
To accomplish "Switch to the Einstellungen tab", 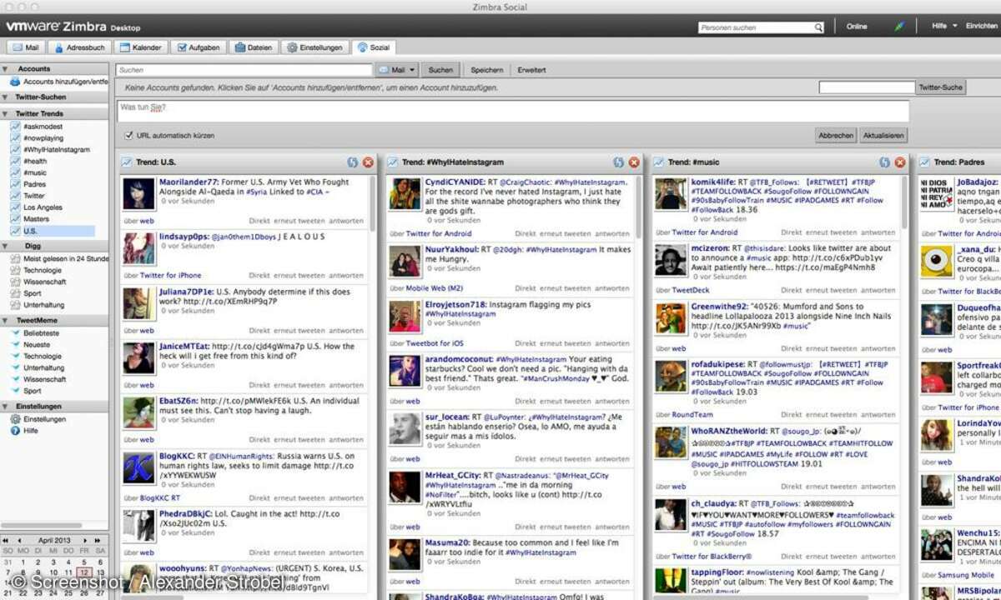I will tap(314, 47).
